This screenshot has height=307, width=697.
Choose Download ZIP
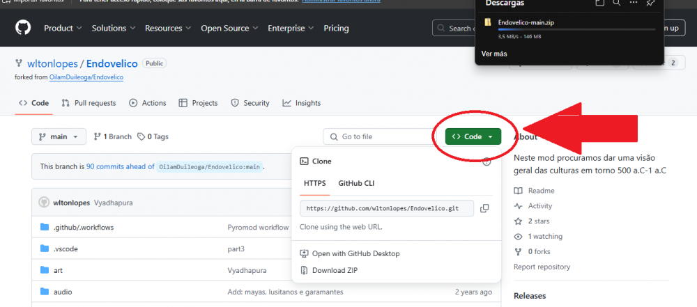click(x=329, y=270)
